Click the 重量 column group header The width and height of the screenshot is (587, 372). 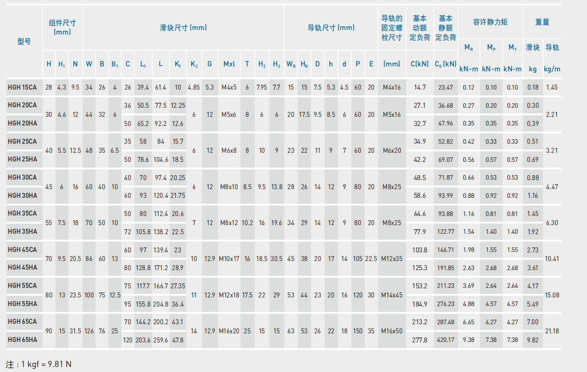[x=542, y=22]
